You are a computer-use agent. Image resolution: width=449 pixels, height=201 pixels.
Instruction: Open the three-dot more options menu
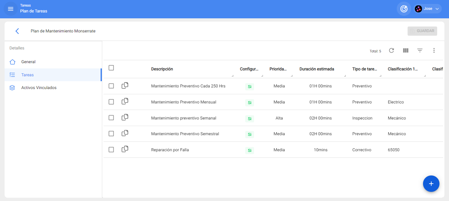pyautogui.click(x=434, y=50)
